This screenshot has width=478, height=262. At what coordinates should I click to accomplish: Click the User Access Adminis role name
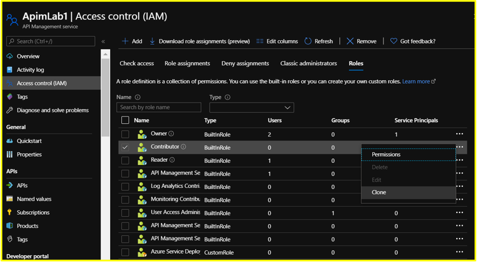point(176,212)
